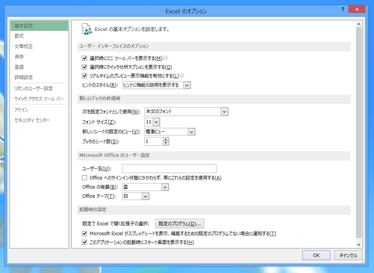Click the scrollbar up arrow
The image size is (374, 273).
359,24
